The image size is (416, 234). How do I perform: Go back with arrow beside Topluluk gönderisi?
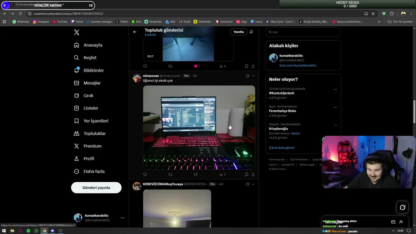coord(135,32)
